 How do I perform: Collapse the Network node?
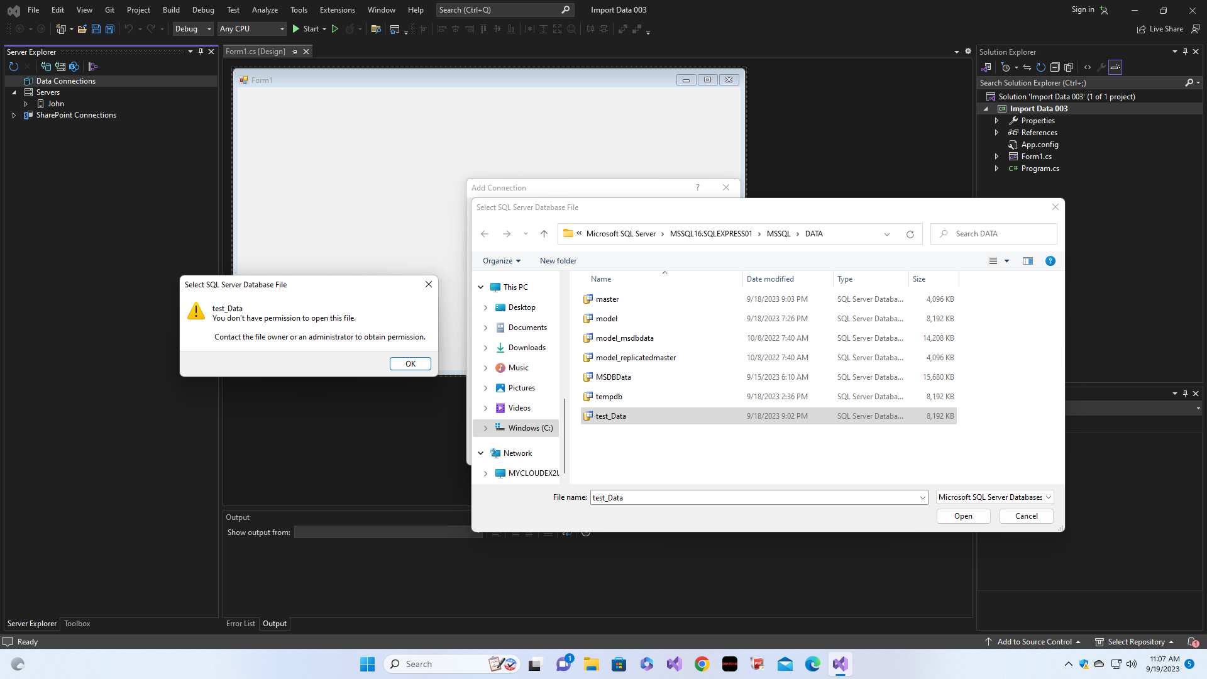tap(481, 453)
